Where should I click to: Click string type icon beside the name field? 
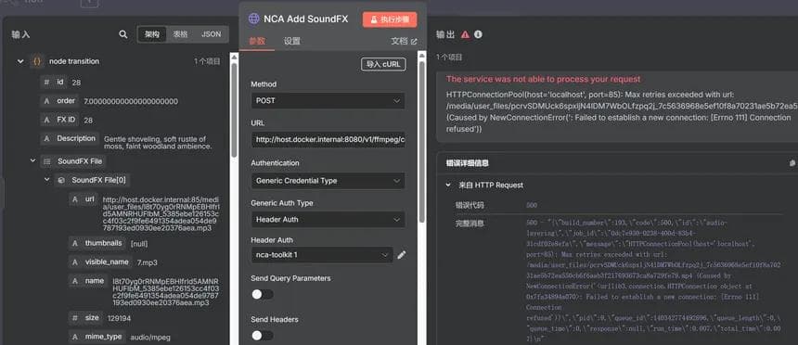click(75, 281)
